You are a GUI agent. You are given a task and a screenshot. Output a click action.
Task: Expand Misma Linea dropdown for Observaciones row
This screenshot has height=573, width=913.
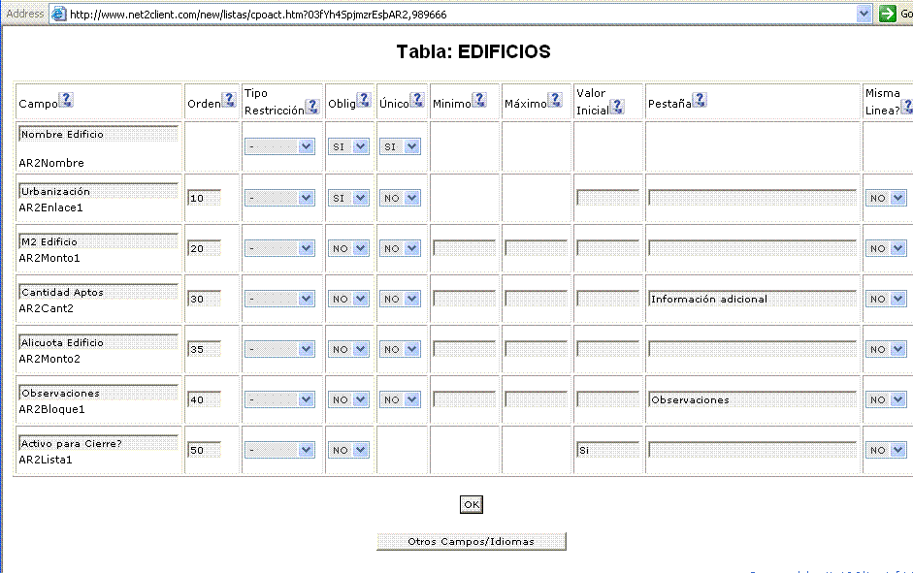[x=897, y=399]
